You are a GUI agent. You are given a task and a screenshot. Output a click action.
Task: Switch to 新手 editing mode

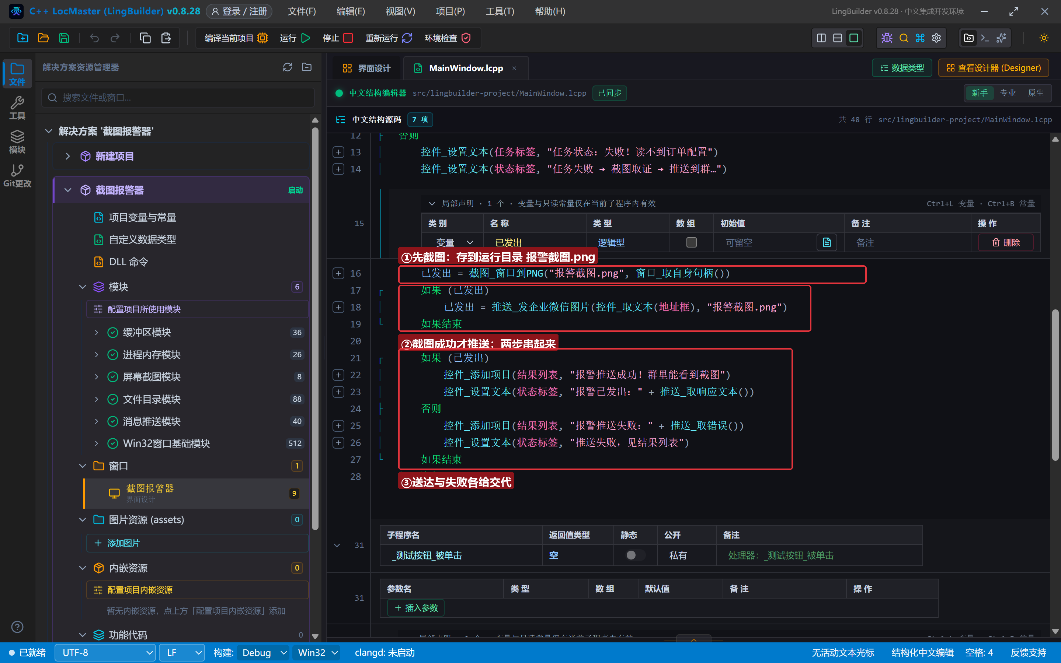pyautogui.click(x=980, y=93)
